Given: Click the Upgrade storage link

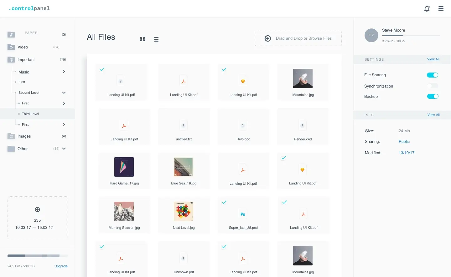Looking at the screenshot, I should tap(61, 266).
